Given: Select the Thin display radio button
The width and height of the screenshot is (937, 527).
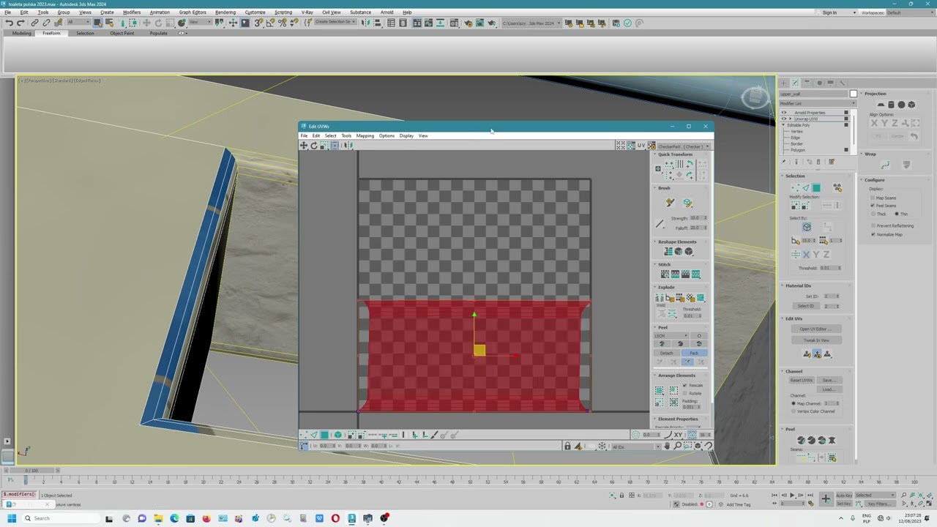Looking at the screenshot, I should [x=897, y=214].
